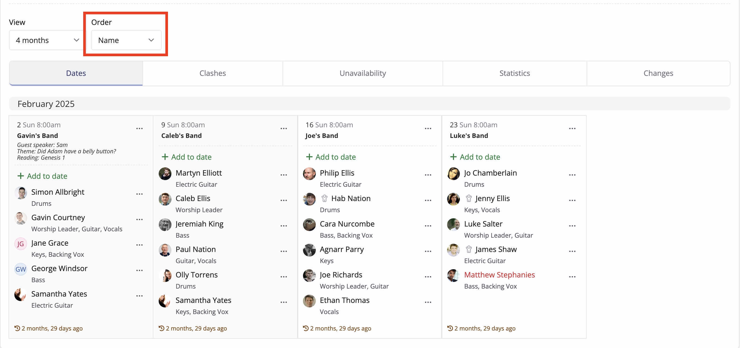Click ellipsis beside Simon Allbright
The height and width of the screenshot is (348, 740).
139,194
